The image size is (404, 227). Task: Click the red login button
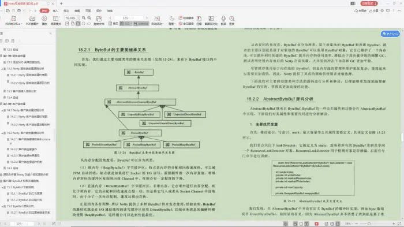(369, 3)
